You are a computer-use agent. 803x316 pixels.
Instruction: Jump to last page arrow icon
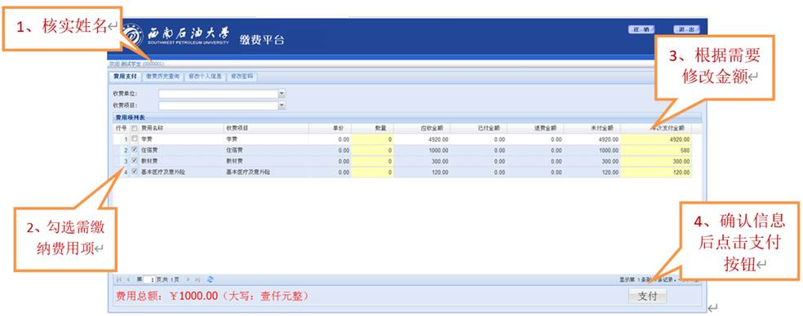coord(197,279)
